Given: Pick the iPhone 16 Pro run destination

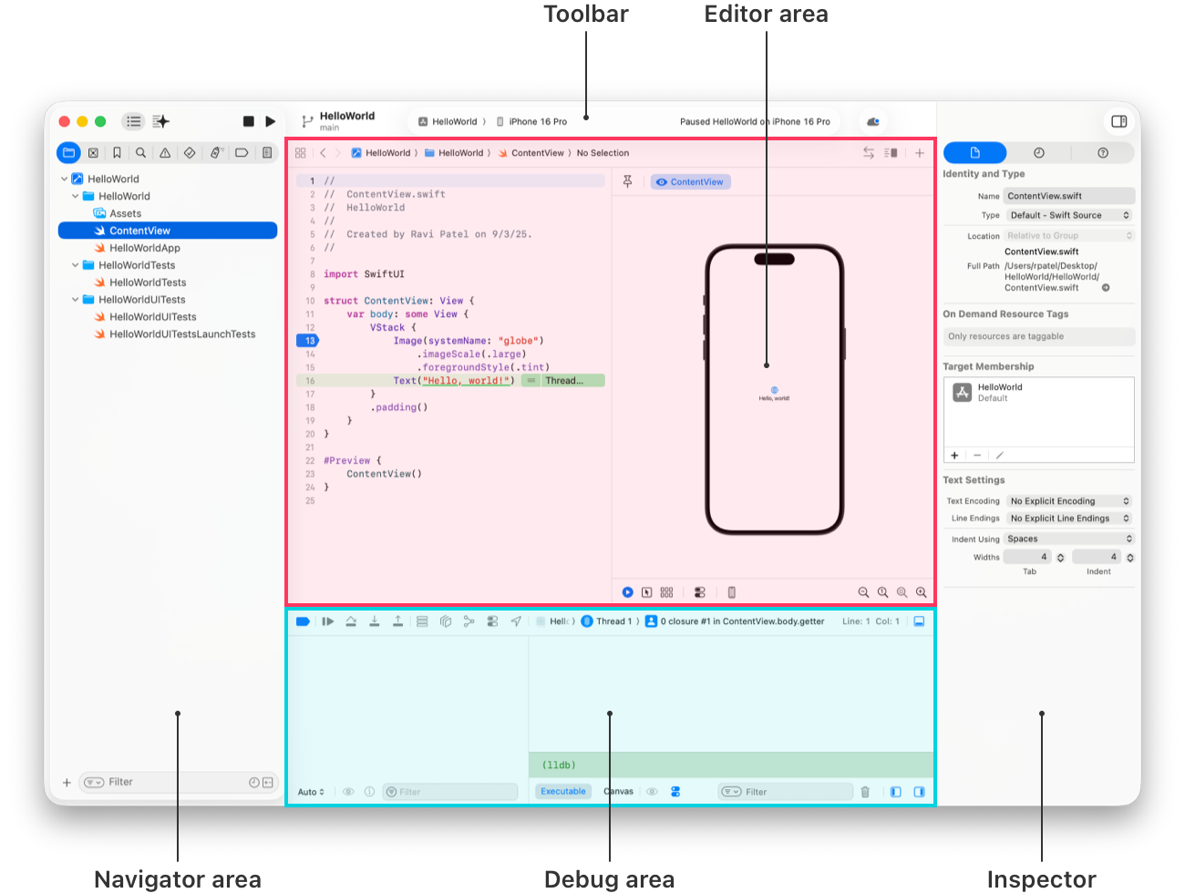Looking at the screenshot, I should pos(531,121).
